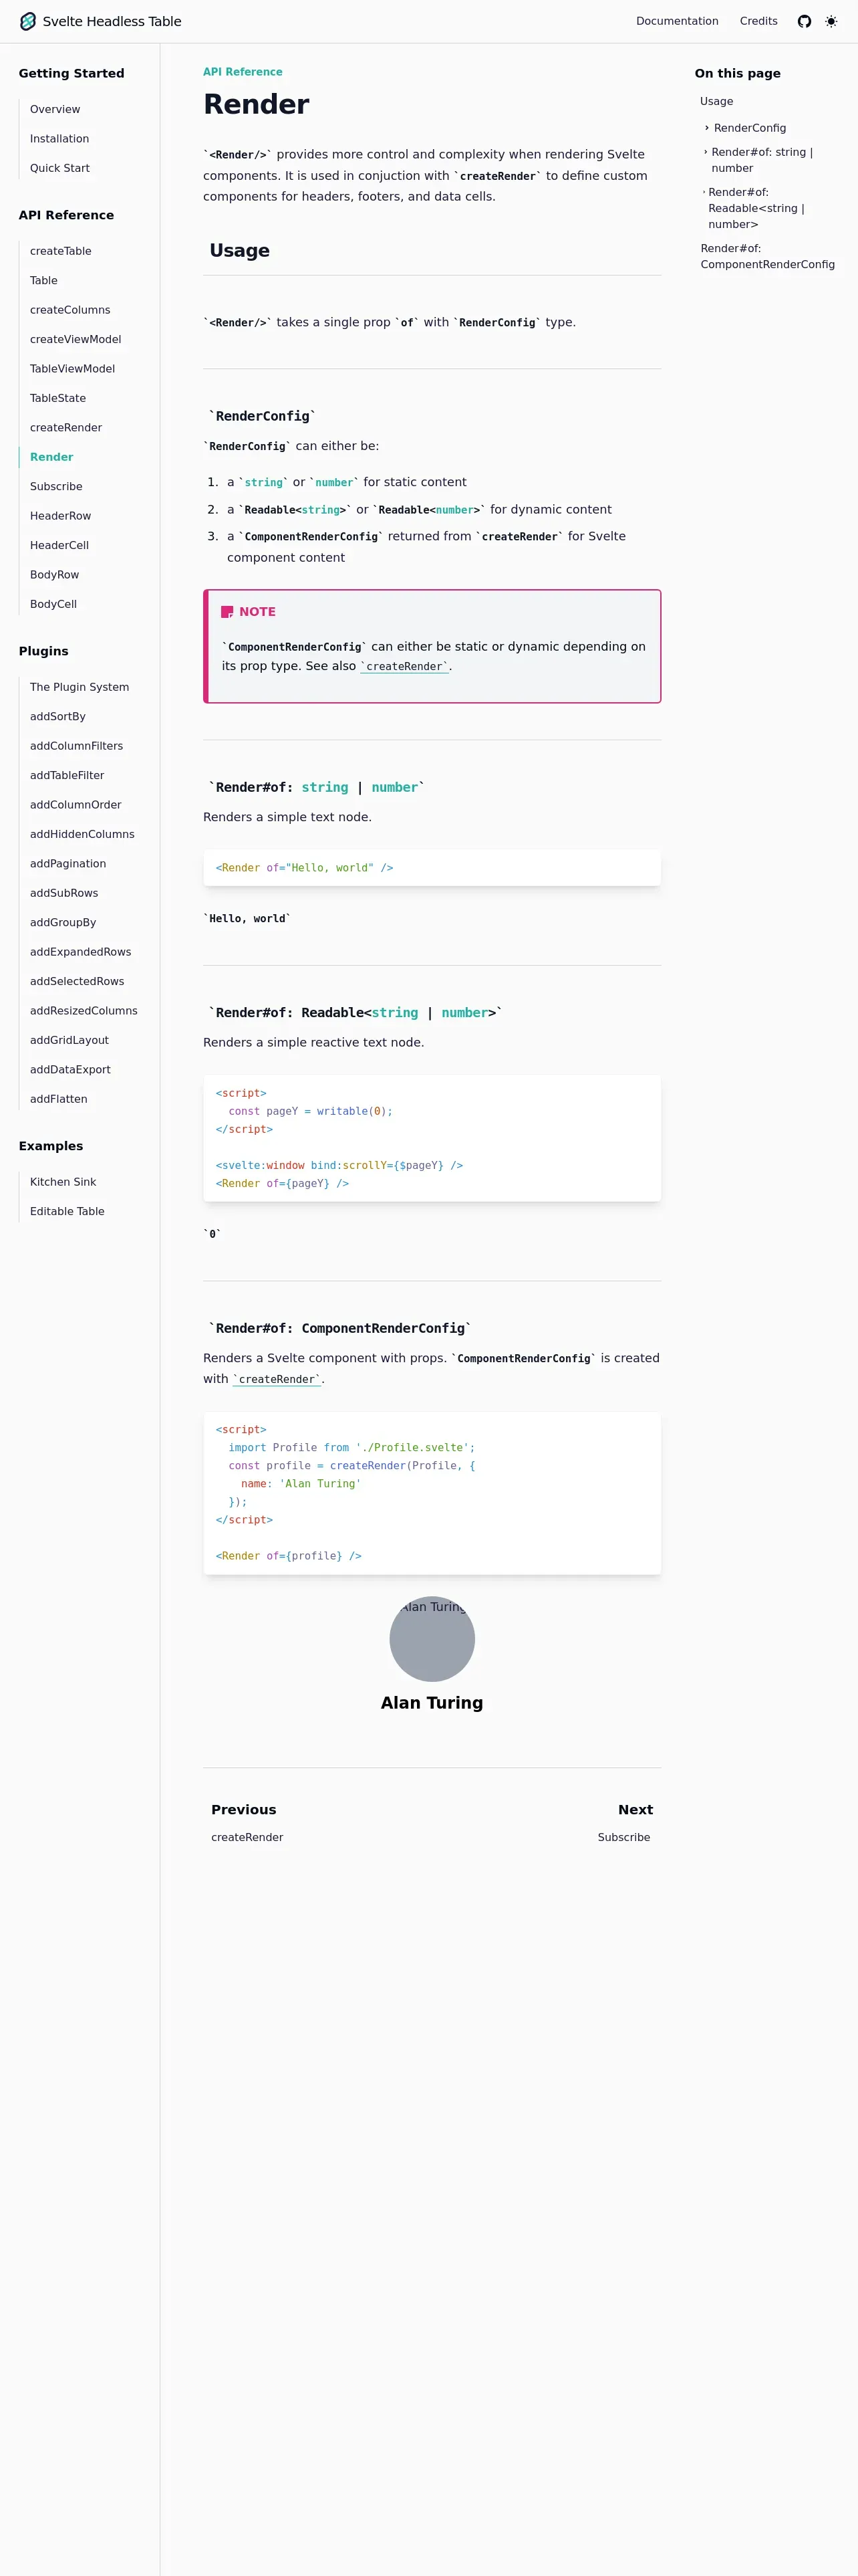Follow createRender link inside the NOTE box
This screenshot has height=2576, width=858.
click(404, 666)
